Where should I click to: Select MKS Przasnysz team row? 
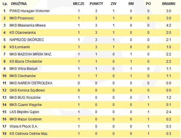click(91, 18)
